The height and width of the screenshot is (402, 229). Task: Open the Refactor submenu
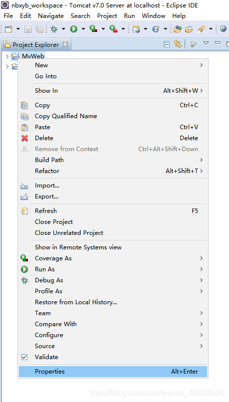coord(113,171)
